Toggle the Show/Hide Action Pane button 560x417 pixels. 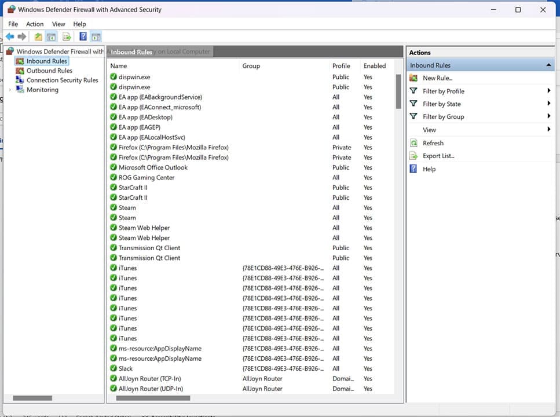(96, 36)
